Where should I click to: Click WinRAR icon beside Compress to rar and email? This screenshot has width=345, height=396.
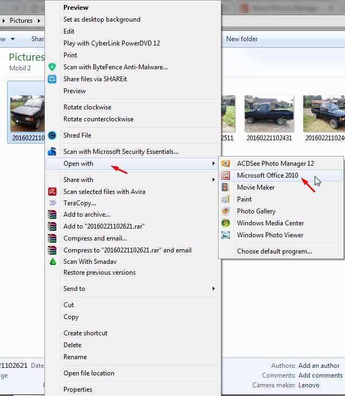pos(52,250)
